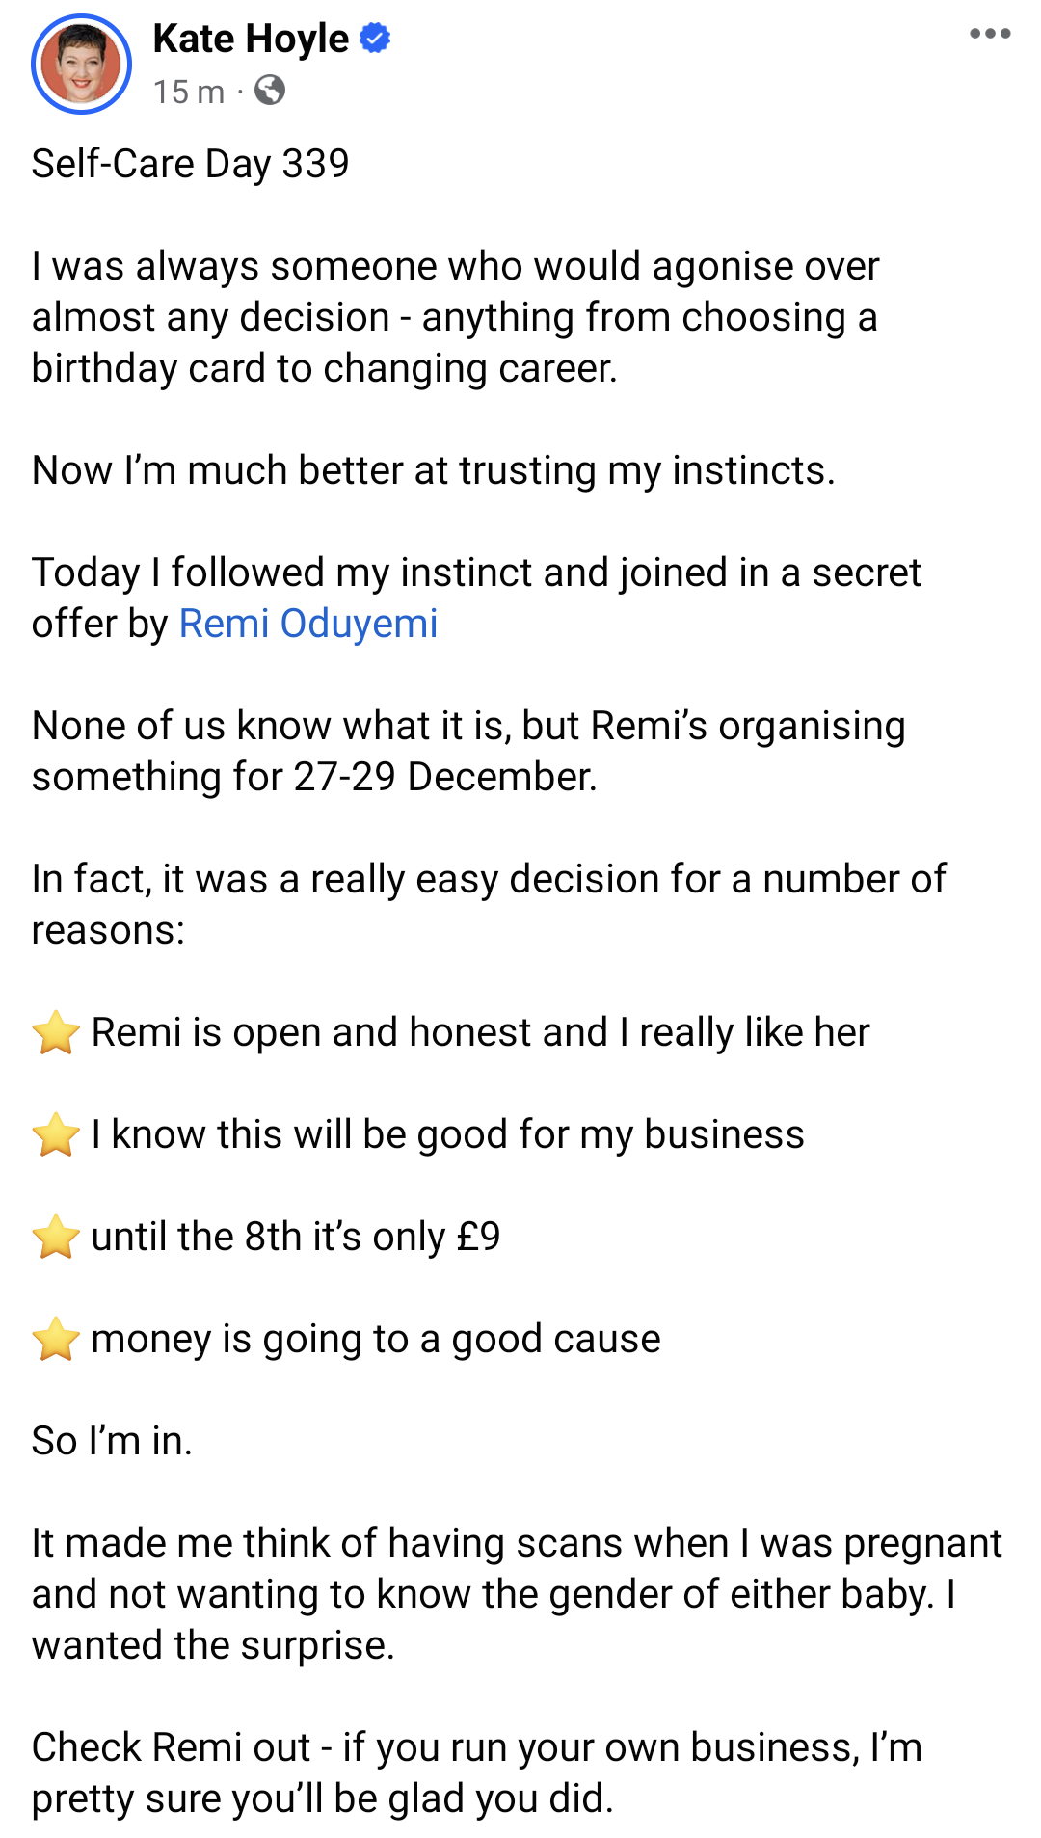Image resolution: width=1041 pixels, height=1838 pixels.
Task: Click the "So I'm in." line
Action: 112,1441
